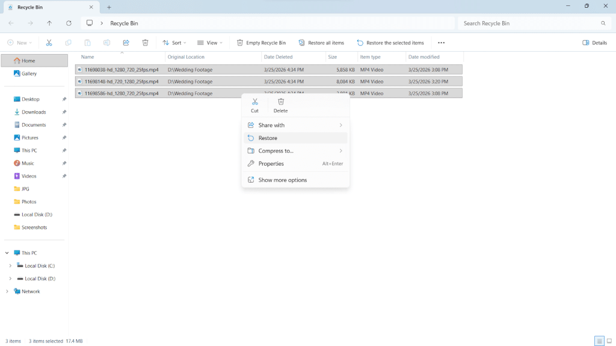Switch to details list view icon
The image size is (616, 346).
[599, 341]
